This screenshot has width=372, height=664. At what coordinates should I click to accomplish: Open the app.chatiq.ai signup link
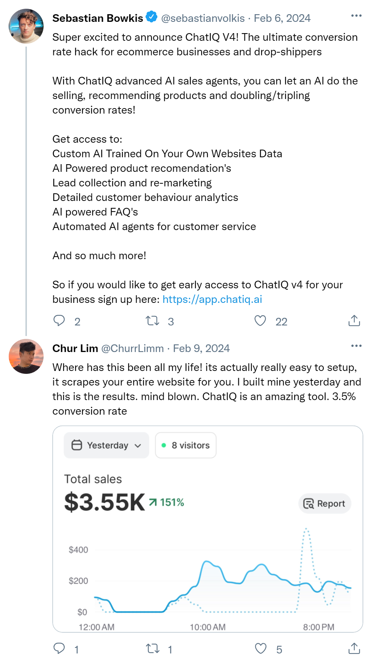point(212,299)
